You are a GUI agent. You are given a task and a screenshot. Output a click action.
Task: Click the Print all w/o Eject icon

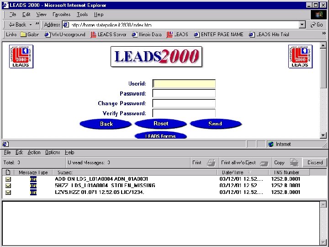click(264, 163)
